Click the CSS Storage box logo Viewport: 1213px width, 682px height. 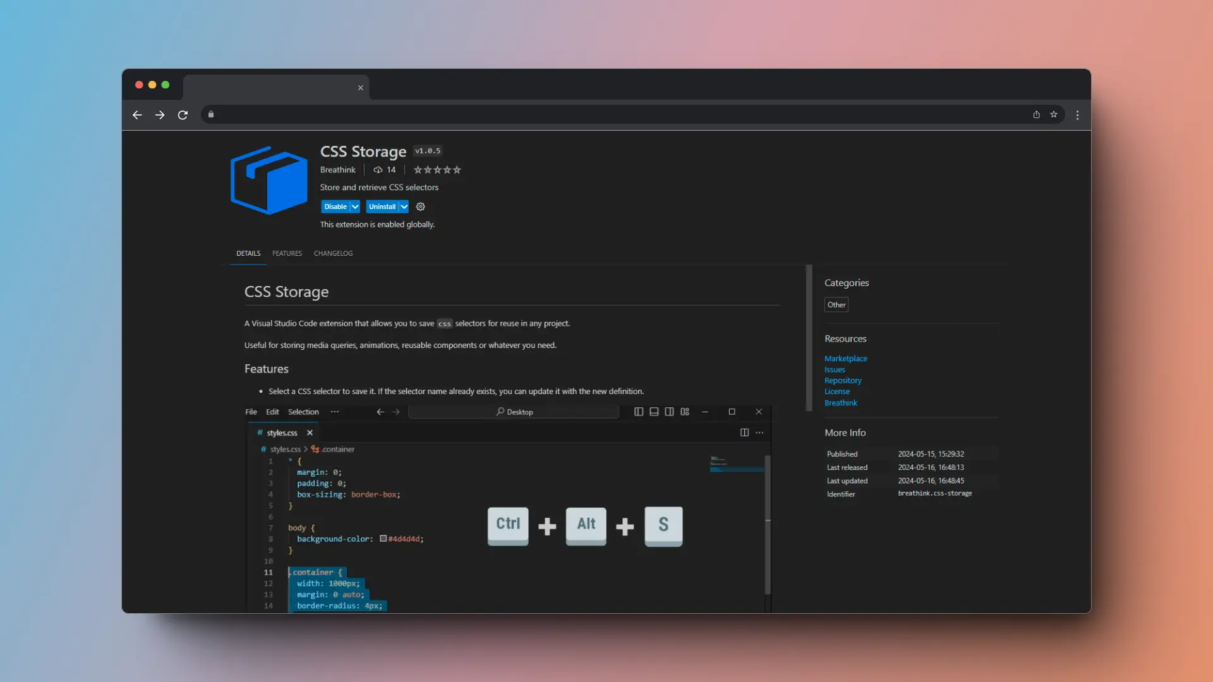[x=269, y=181]
